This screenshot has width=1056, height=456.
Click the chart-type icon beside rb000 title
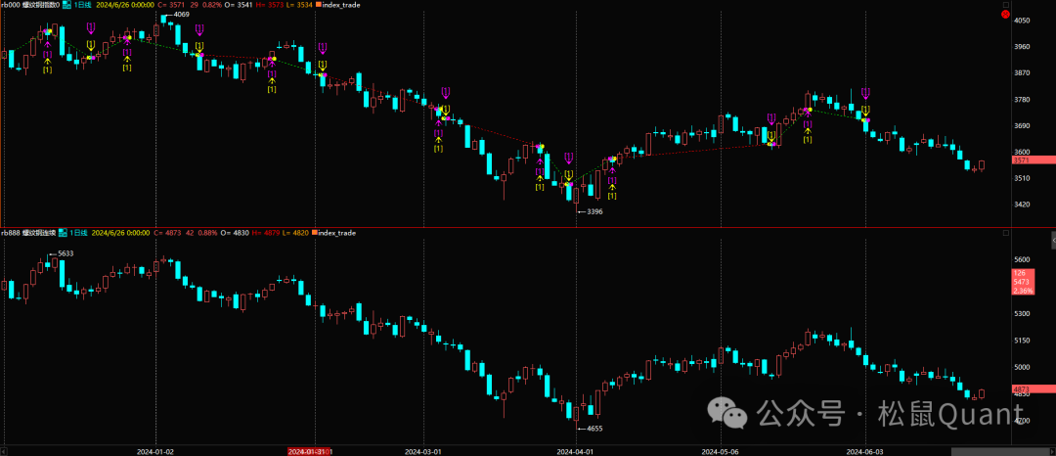(x=66, y=5)
